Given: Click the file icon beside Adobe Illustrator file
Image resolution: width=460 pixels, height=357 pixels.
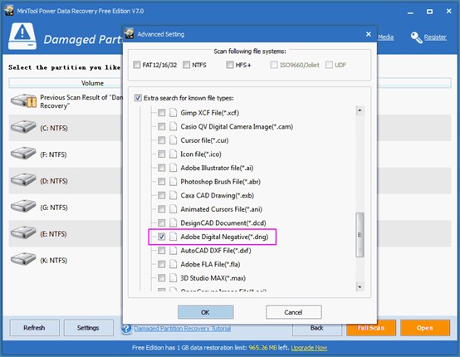Looking at the screenshot, I should tap(173, 168).
